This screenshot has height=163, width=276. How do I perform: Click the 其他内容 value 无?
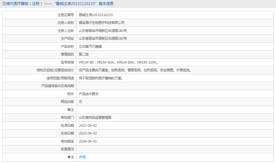coord(81,102)
